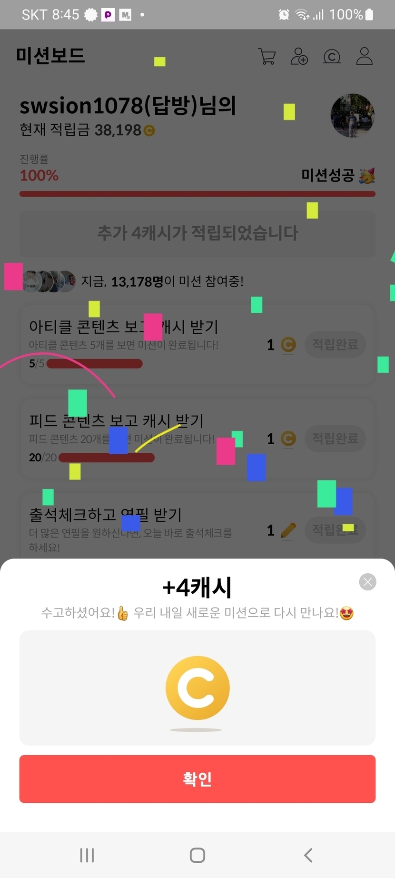Tap the 적립완료 button for article mission
395x878 pixels.
(x=335, y=344)
